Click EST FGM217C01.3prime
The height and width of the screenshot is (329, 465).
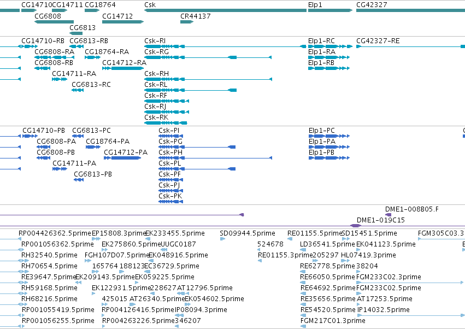(303, 326)
